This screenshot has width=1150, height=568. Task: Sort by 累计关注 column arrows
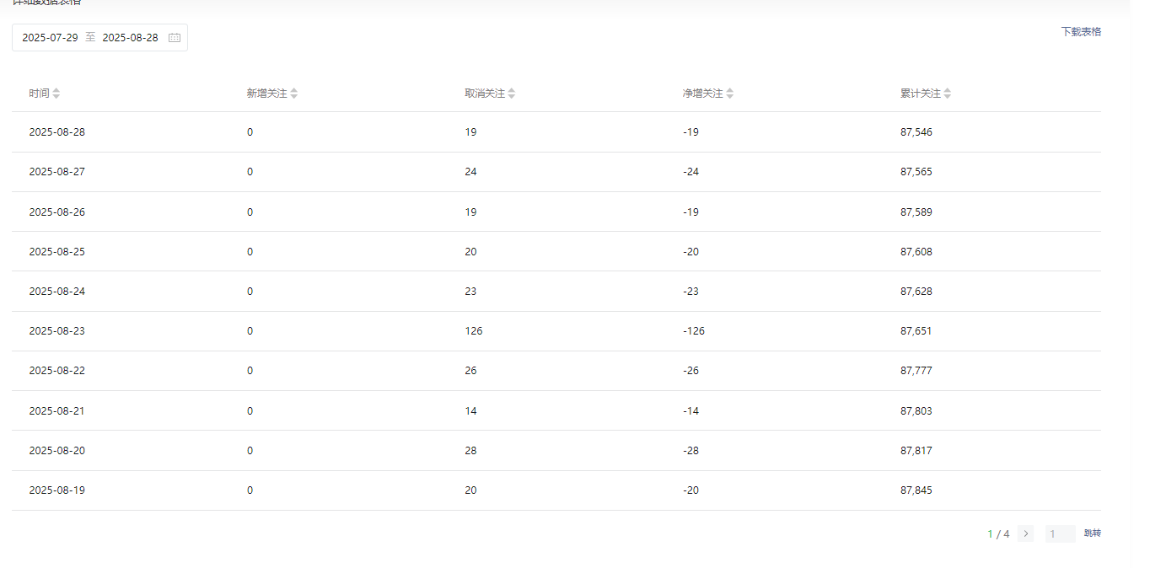[x=948, y=94]
